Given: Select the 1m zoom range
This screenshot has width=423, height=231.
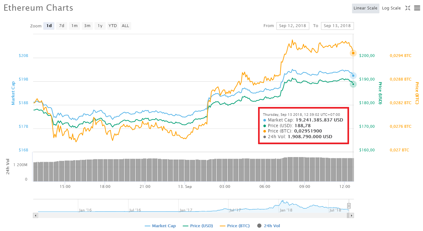Looking at the screenshot, I should click(x=74, y=26).
